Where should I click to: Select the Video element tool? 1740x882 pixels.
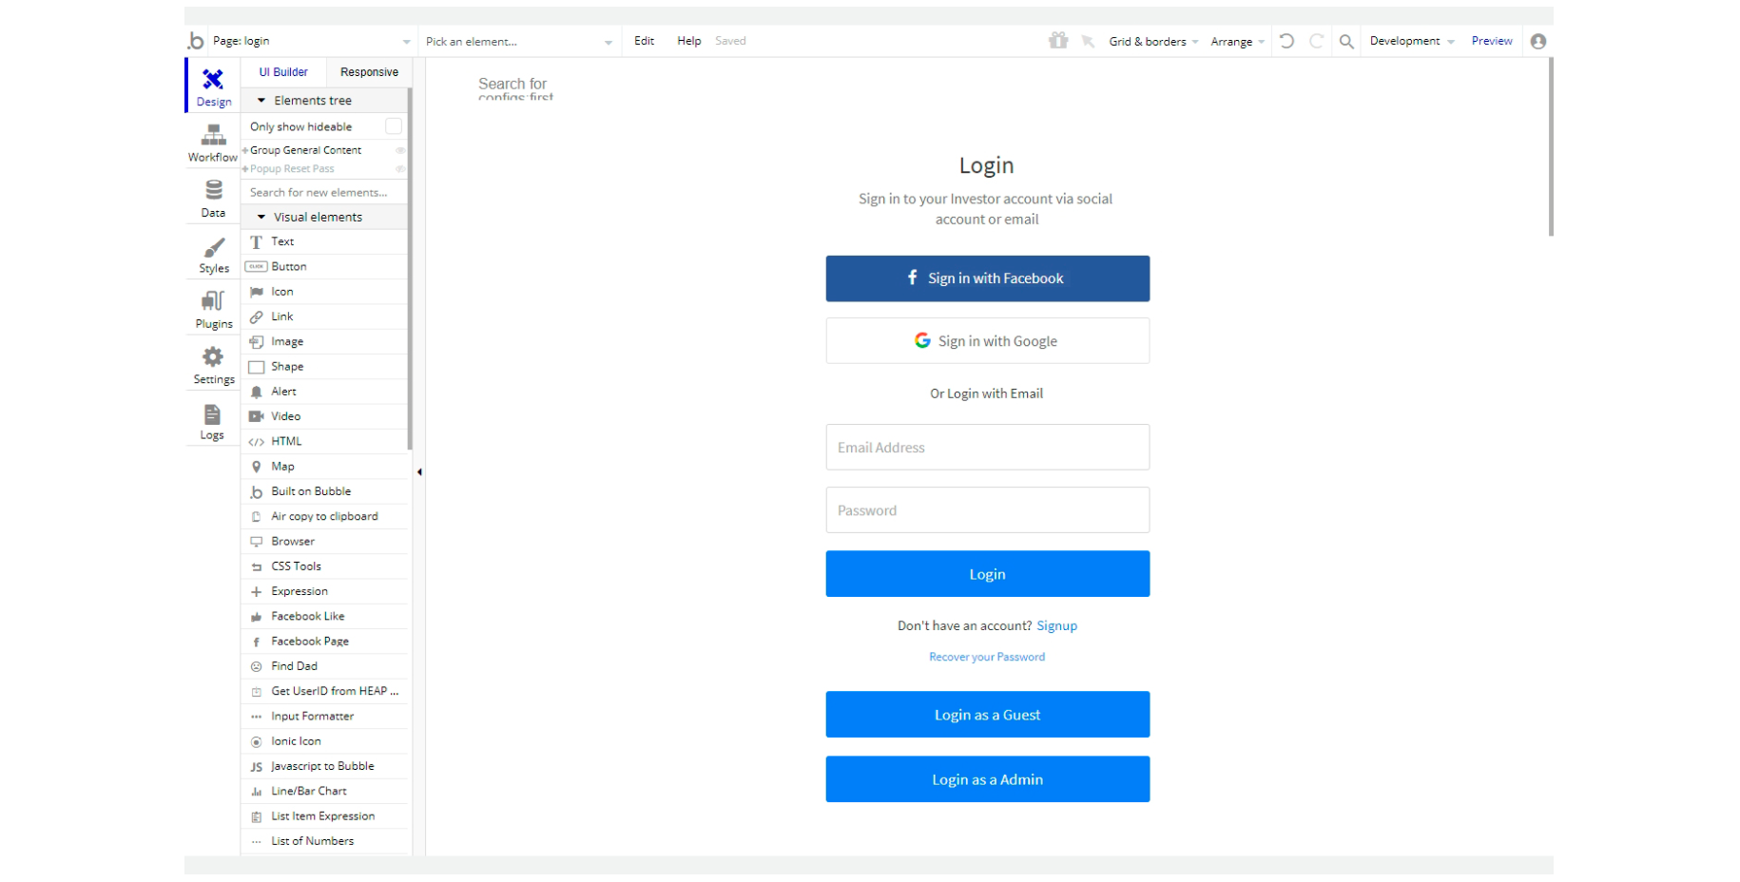point(325,416)
